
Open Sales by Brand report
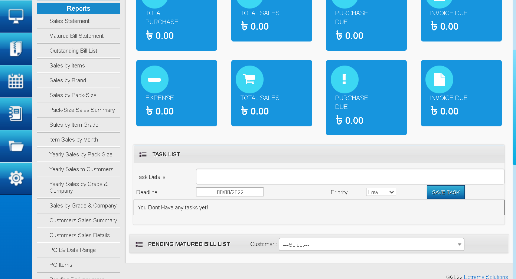tap(68, 80)
